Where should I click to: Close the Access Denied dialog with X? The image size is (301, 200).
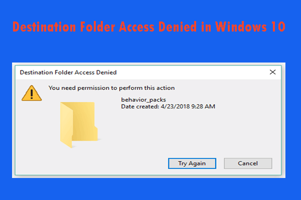point(272,72)
